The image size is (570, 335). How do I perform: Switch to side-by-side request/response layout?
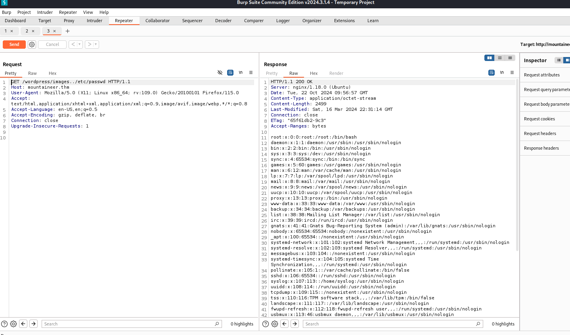pos(490,58)
